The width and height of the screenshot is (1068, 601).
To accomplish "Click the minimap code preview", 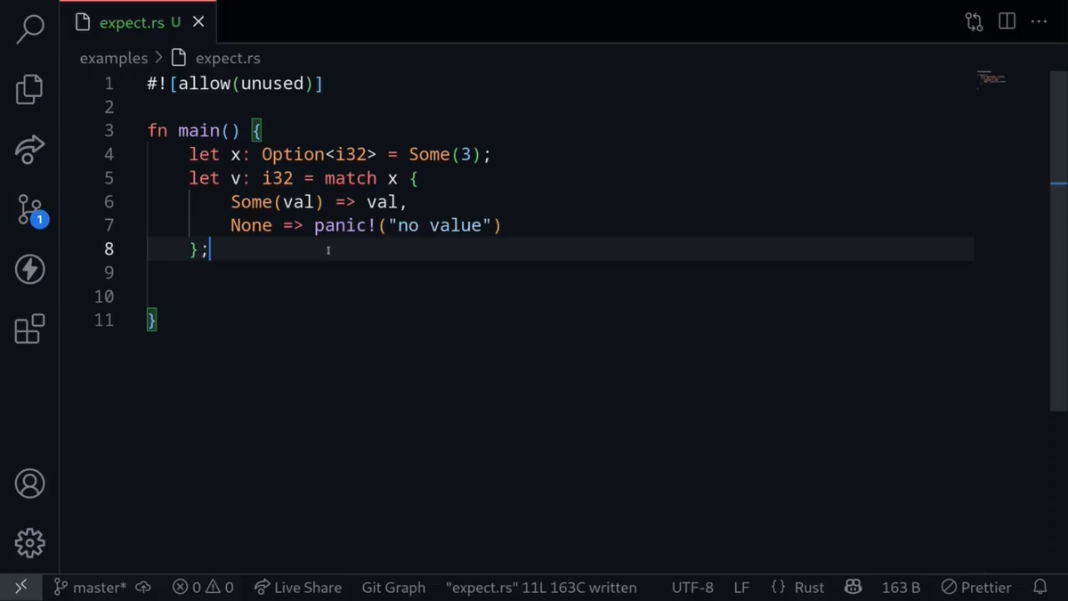I will pyautogui.click(x=991, y=78).
